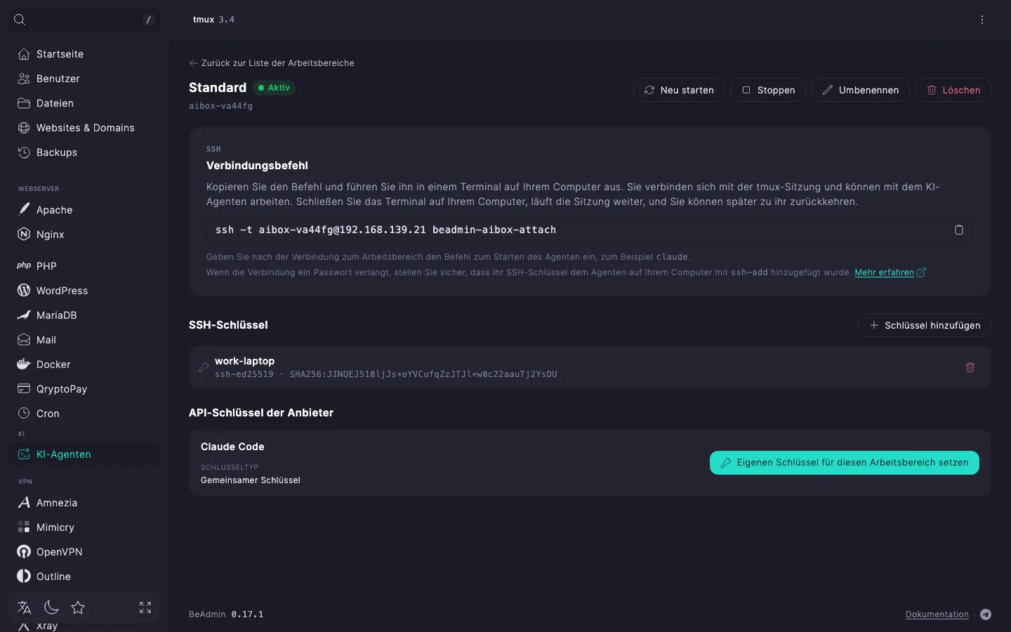Delete workspace with Löschen button
This screenshot has height=632, width=1011.
(x=953, y=90)
